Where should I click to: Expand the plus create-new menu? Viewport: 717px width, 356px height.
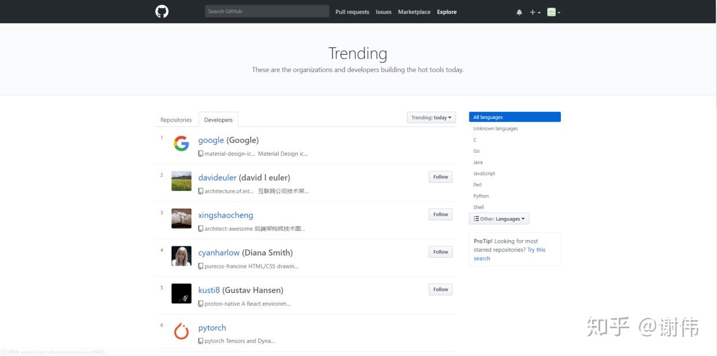click(x=535, y=12)
